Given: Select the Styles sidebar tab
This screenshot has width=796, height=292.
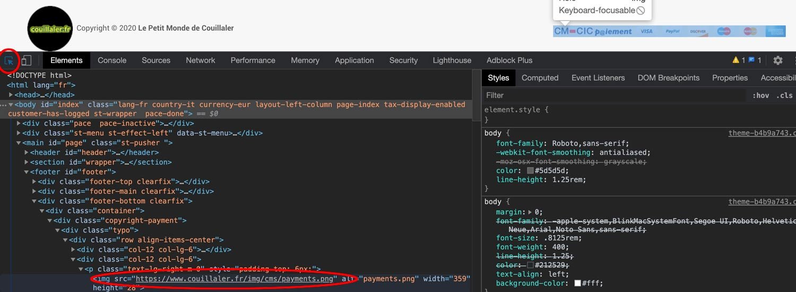Looking at the screenshot, I should click(498, 78).
